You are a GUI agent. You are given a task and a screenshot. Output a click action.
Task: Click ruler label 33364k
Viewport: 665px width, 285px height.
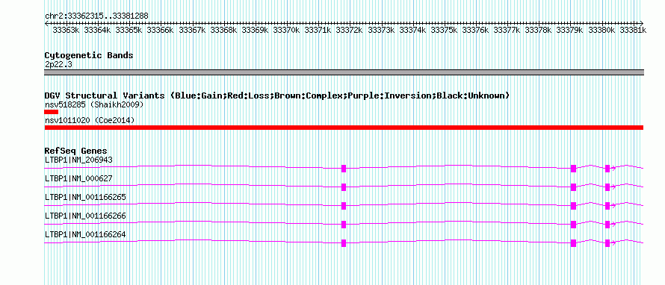point(97,30)
